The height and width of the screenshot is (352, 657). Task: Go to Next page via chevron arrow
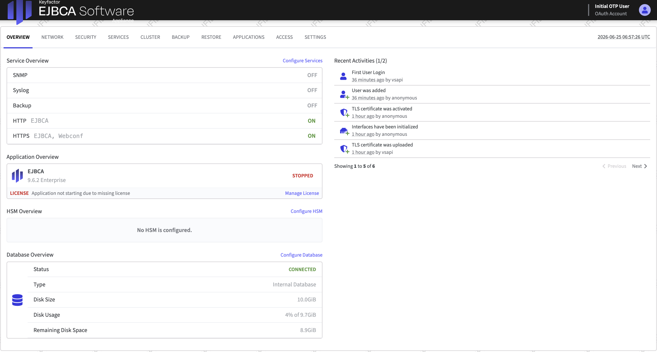pos(646,166)
